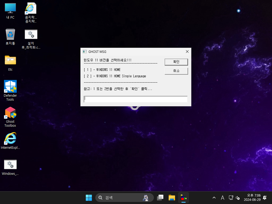The height and width of the screenshot is (204, 272).
Task: Click the 확인 button in GHOST MSG
Action: pos(176,62)
